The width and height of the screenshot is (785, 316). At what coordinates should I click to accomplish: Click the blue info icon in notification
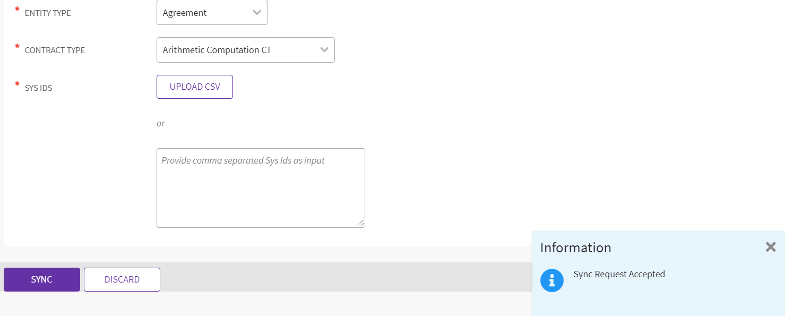(x=551, y=280)
